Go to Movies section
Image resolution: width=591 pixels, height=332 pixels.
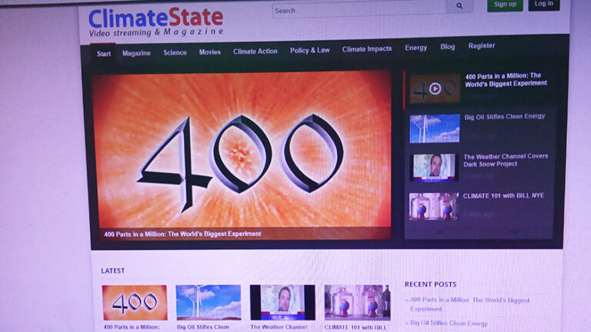210,52
